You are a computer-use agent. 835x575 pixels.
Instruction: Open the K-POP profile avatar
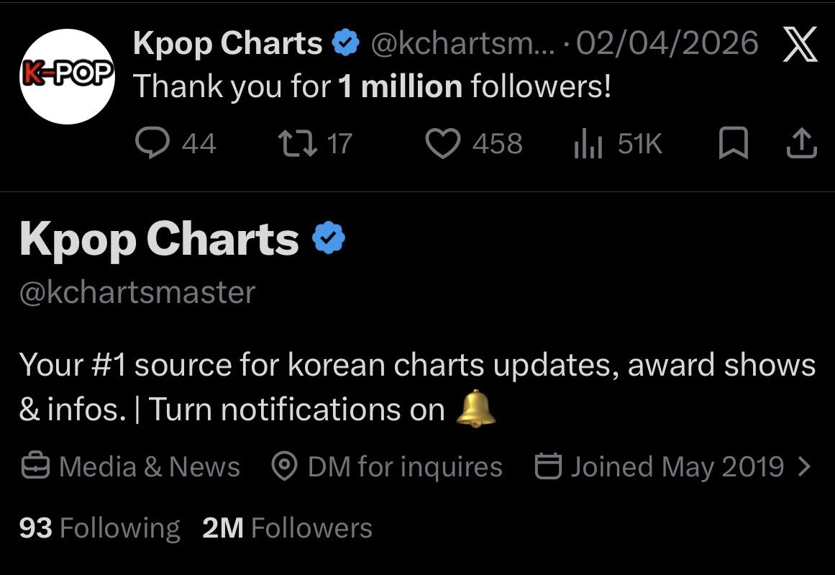67,76
